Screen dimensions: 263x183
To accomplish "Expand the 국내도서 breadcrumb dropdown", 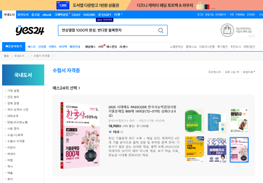I will click(27, 56).
